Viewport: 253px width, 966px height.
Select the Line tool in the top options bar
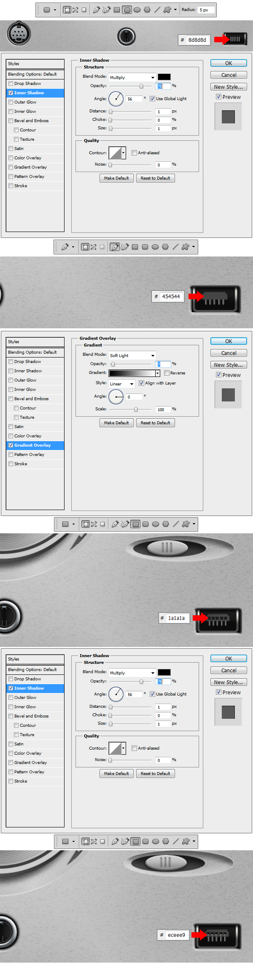(x=157, y=10)
